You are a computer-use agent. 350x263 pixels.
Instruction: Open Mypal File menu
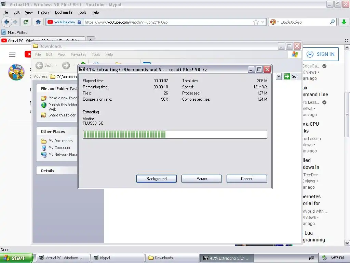[x=5, y=12]
